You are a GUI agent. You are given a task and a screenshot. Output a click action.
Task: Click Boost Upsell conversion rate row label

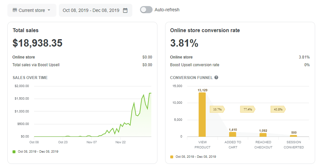[x=195, y=65]
